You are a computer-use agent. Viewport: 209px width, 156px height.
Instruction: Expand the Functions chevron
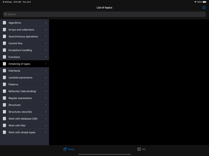tap(46, 57)
